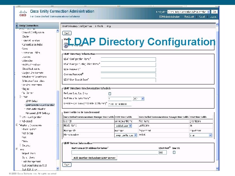Click the Next Re-sync Time field
This screenshot has height=176, width=235.
tap(119, 104)
